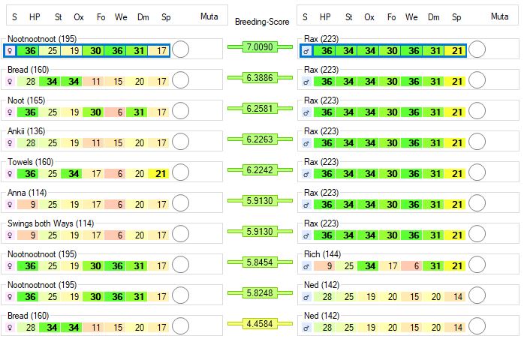
Task: Select Swings both Ways' 5.9130 score
Action: coord(260,231)
